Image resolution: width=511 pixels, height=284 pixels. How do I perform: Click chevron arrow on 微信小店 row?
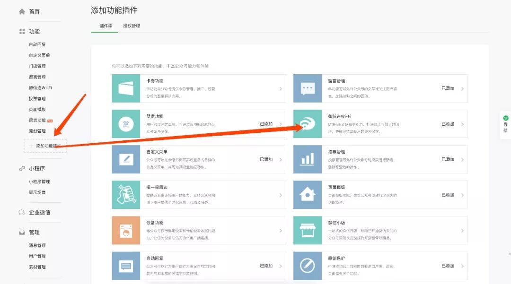pyautogui.click(x=462, y=231)
